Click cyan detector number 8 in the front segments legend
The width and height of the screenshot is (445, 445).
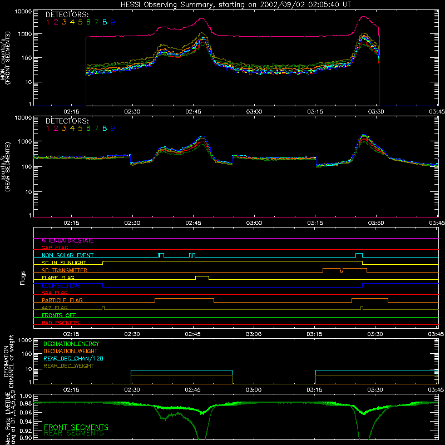[x=105, y=22]
